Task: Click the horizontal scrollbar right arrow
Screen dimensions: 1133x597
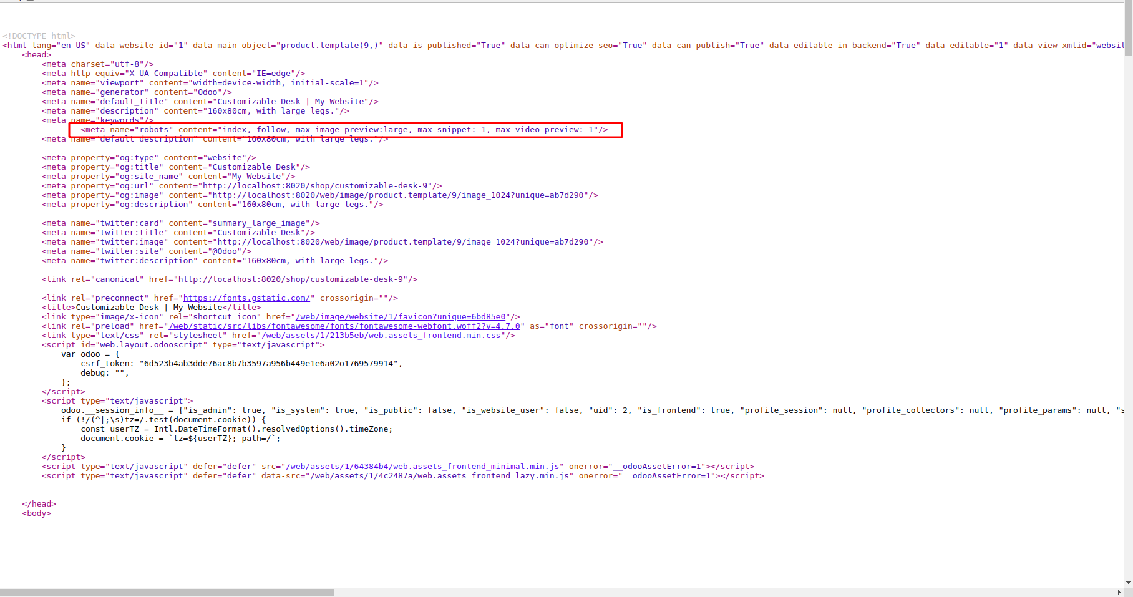Action: coord(1119,592)
